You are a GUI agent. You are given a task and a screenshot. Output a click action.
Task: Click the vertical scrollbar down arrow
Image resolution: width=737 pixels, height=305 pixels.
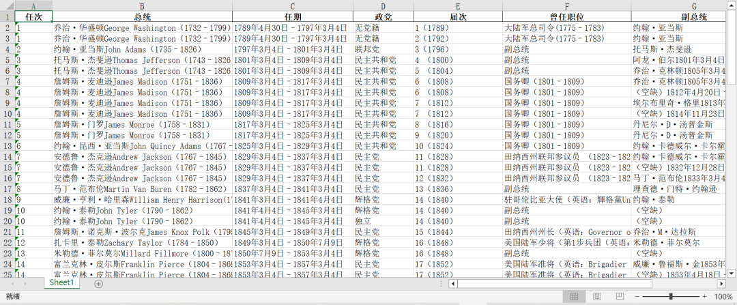pos(732,272)
